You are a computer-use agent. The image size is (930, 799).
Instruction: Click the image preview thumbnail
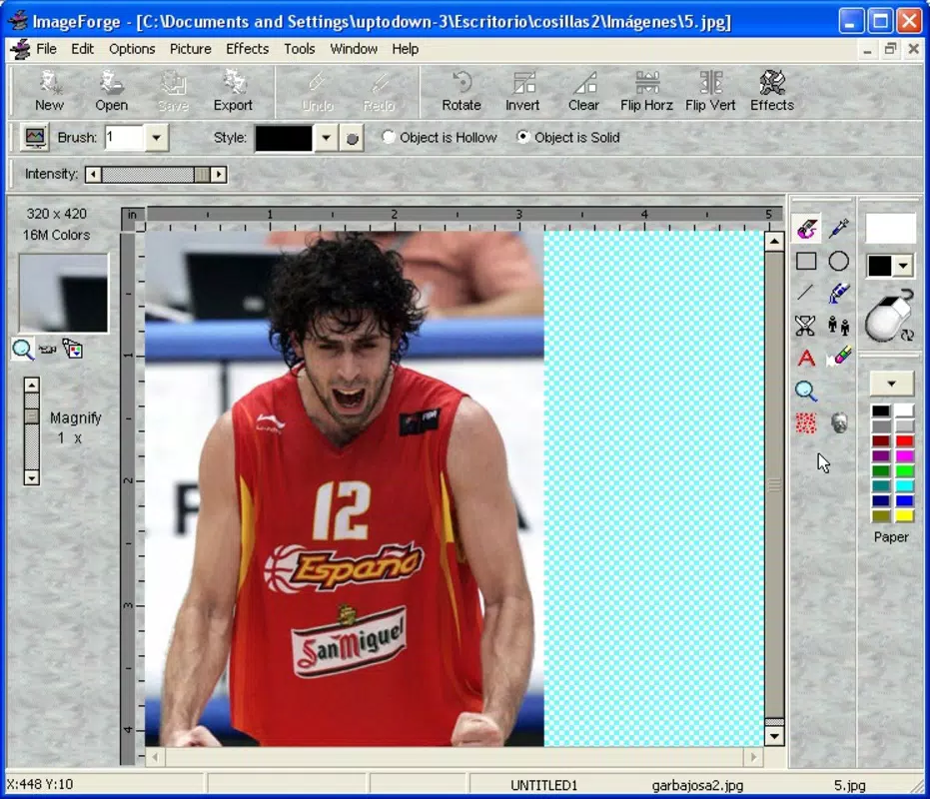[x=64, y=293]
